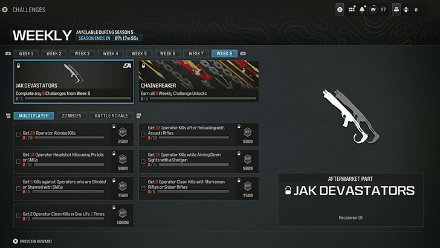
Task: Select the Multiplayer mode tab
Action: click(x=34, y=116)
